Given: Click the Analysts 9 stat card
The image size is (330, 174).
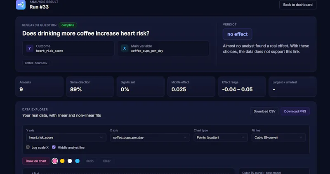Looking at the screenshot, I should [x=39, y=87].
